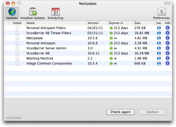176x127 pixels.
Task: Show info for VirusBarrier X6 Threat Filters
Action: pos(167,33)
